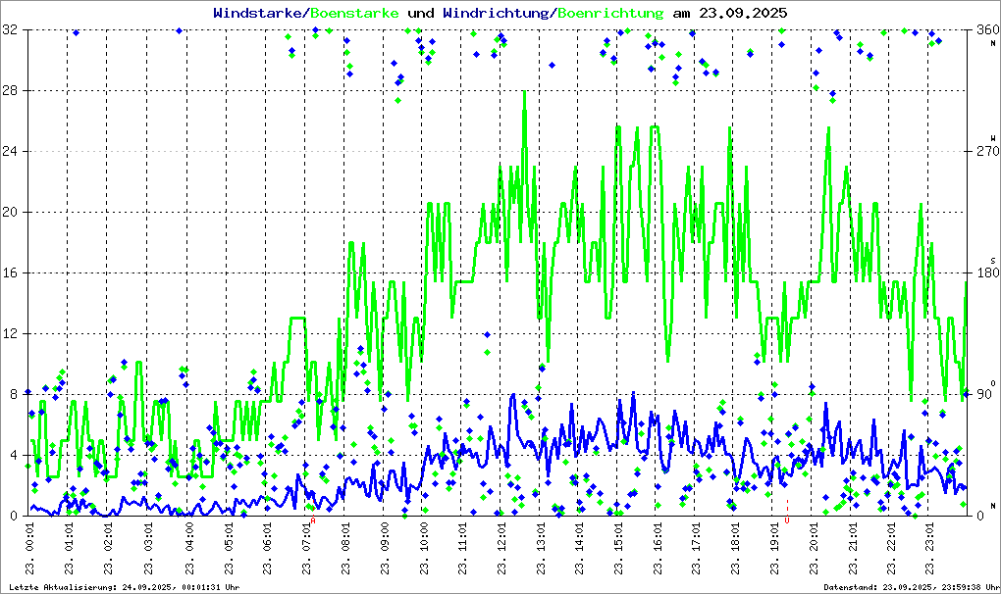The image size is (1001, 594).
Task: Click the Letzte Aktualisierung timestamp footer
Action: pos(125,587)
